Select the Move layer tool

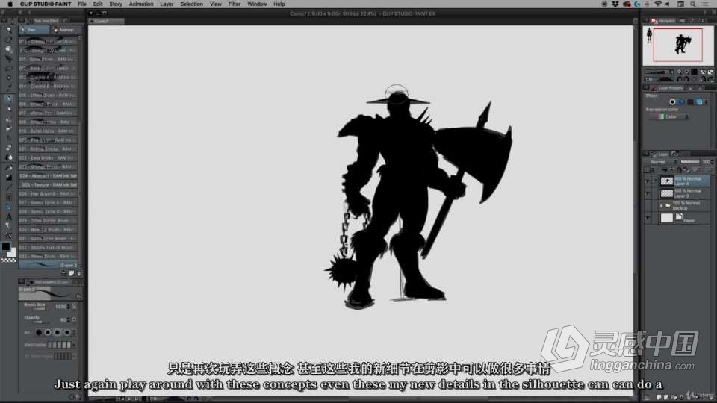click(x=8, y=58)
